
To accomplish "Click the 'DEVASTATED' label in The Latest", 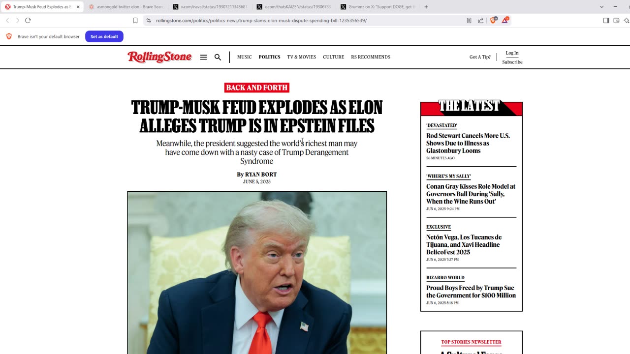I will 442,125.
